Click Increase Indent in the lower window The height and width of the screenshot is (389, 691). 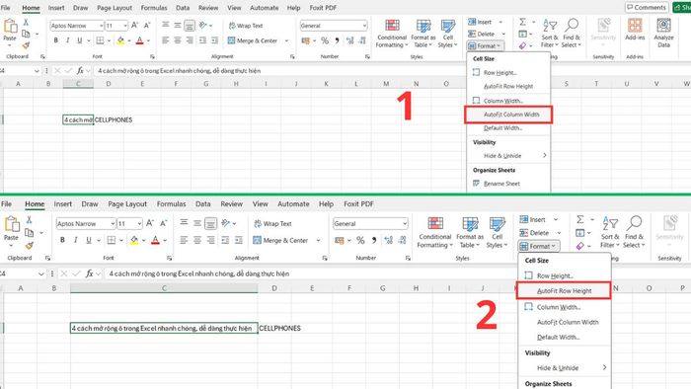click(239, 240)
